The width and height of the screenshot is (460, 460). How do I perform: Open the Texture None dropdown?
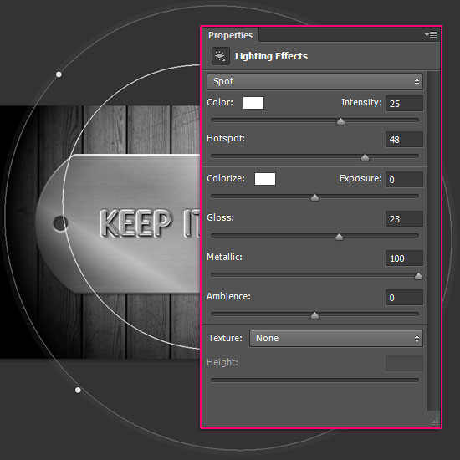pyautogui.click(x=336, y=338)
